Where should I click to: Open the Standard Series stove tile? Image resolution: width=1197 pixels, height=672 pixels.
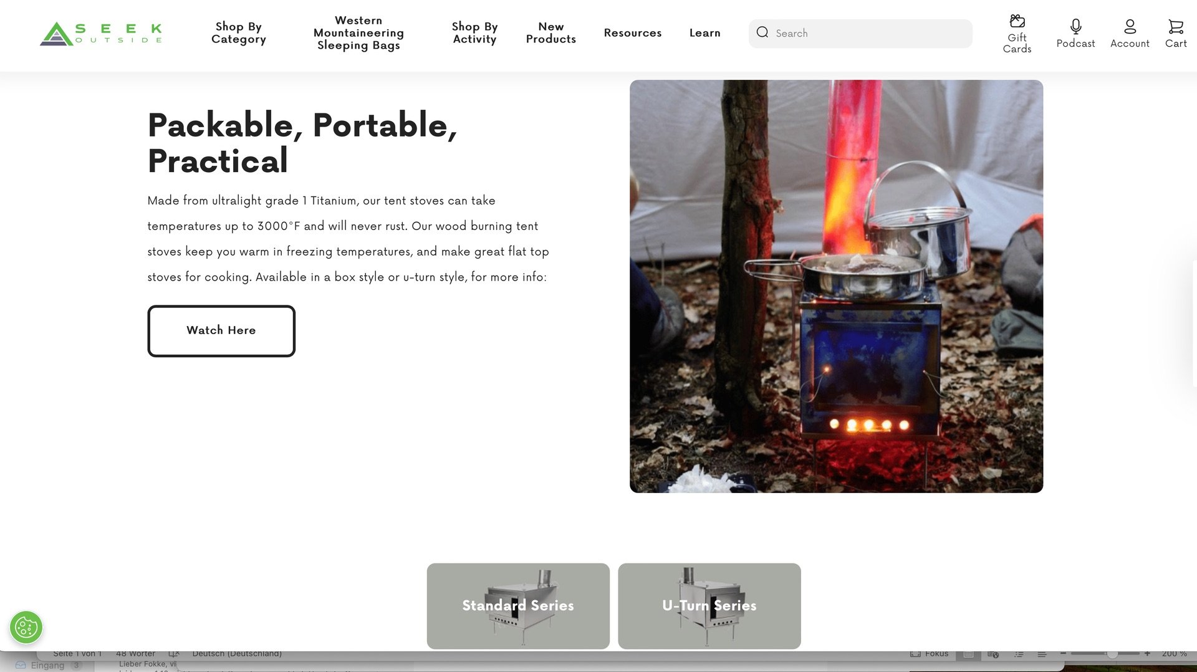pos(518,606)
